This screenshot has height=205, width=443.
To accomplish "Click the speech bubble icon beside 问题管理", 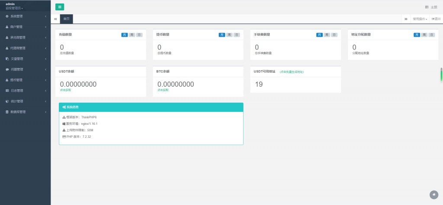I will pos(7,69).
